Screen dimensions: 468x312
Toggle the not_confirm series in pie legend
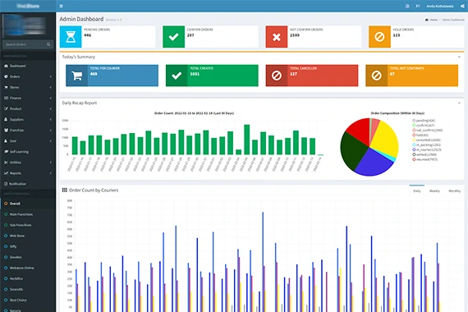point(428,131)
